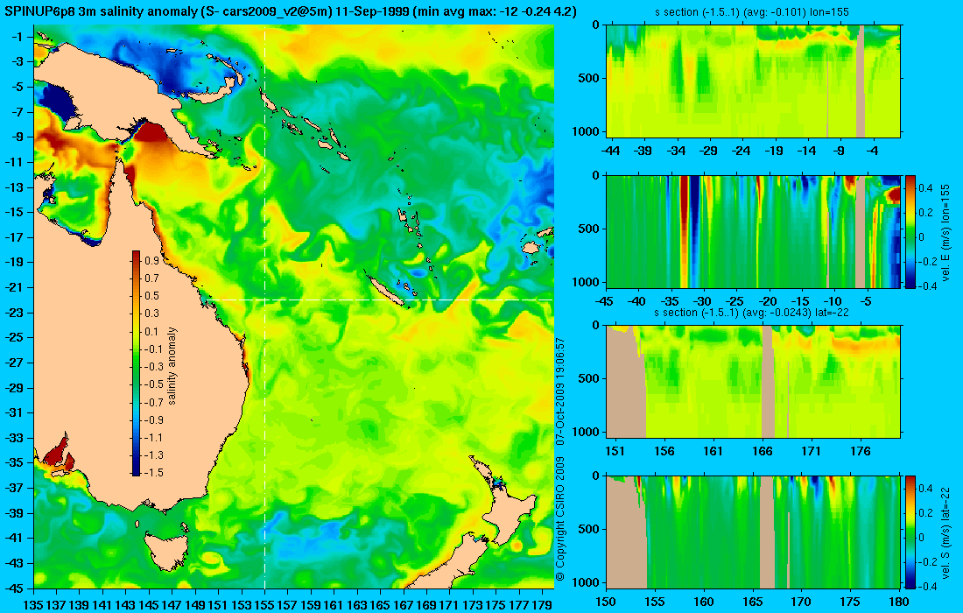The image size is (963, 613).
Task: Click the 's section ... lon=155' panel title
Action: pos(752,11)
